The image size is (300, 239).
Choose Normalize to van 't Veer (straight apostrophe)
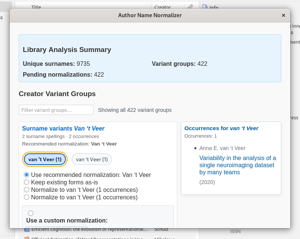click(x=27, y=197)
